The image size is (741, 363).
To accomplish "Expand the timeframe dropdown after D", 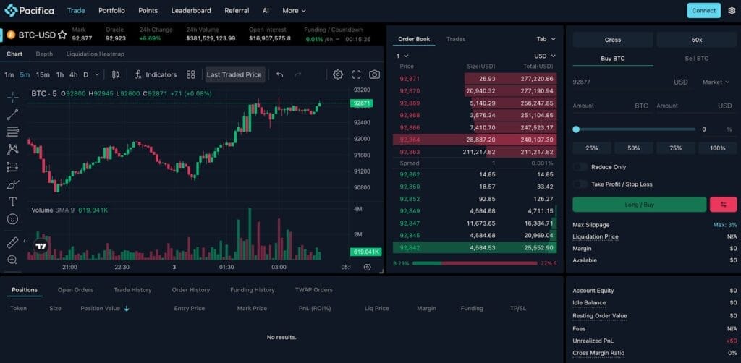I will 97,74.
